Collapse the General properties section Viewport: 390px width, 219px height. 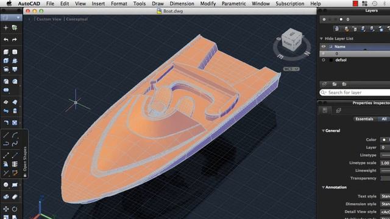[x=323, y=131]
